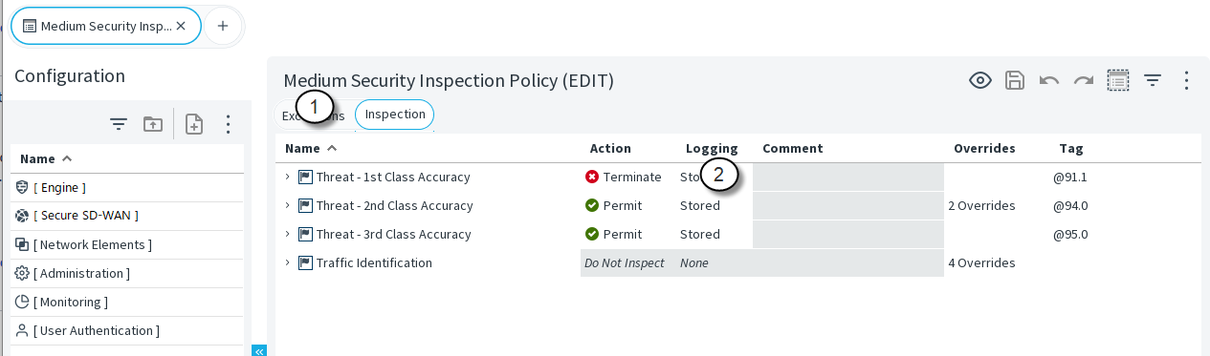Click the upload folder icon in Configuration

(x=153, y=124)
